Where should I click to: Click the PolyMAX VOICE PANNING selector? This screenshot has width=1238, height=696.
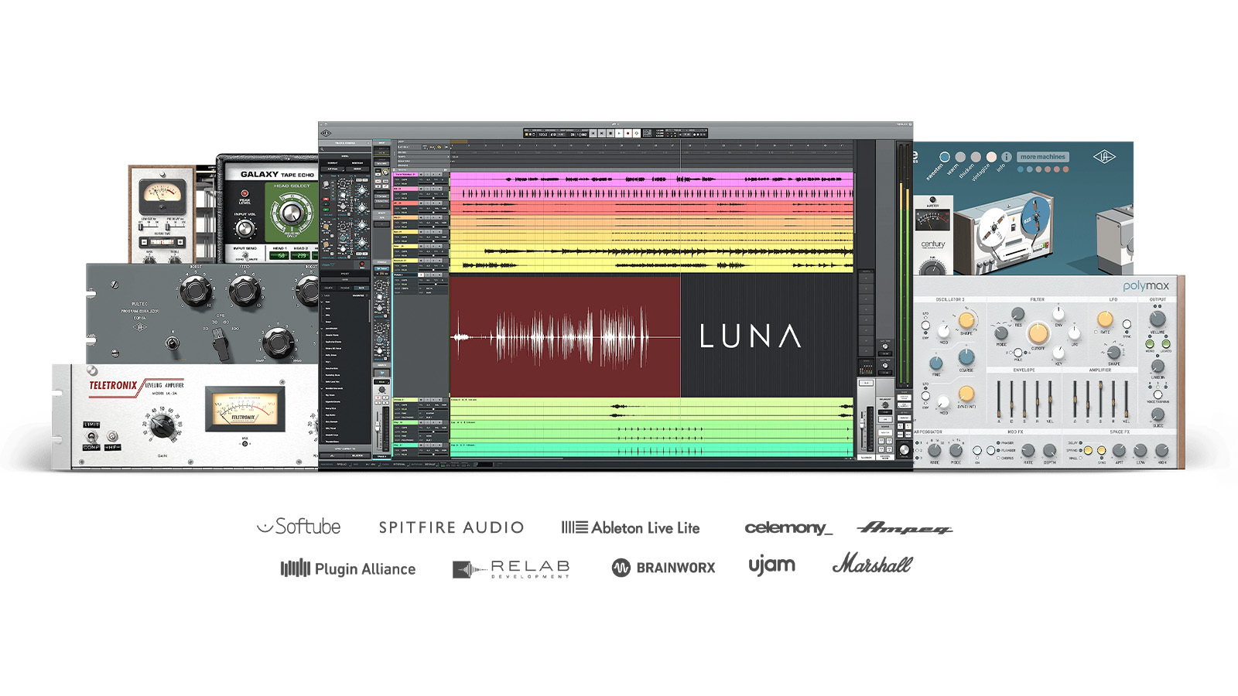coord(1158,394)
